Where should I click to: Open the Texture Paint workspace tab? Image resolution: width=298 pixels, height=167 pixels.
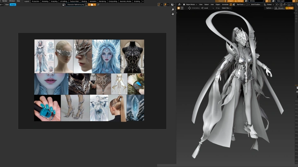coord(74,1)
